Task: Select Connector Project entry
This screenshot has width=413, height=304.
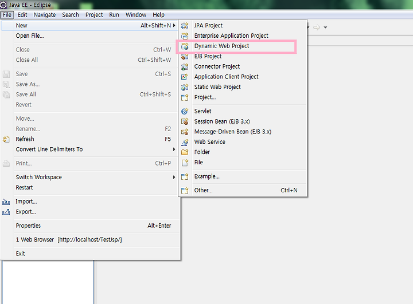Action: (243, 66)
